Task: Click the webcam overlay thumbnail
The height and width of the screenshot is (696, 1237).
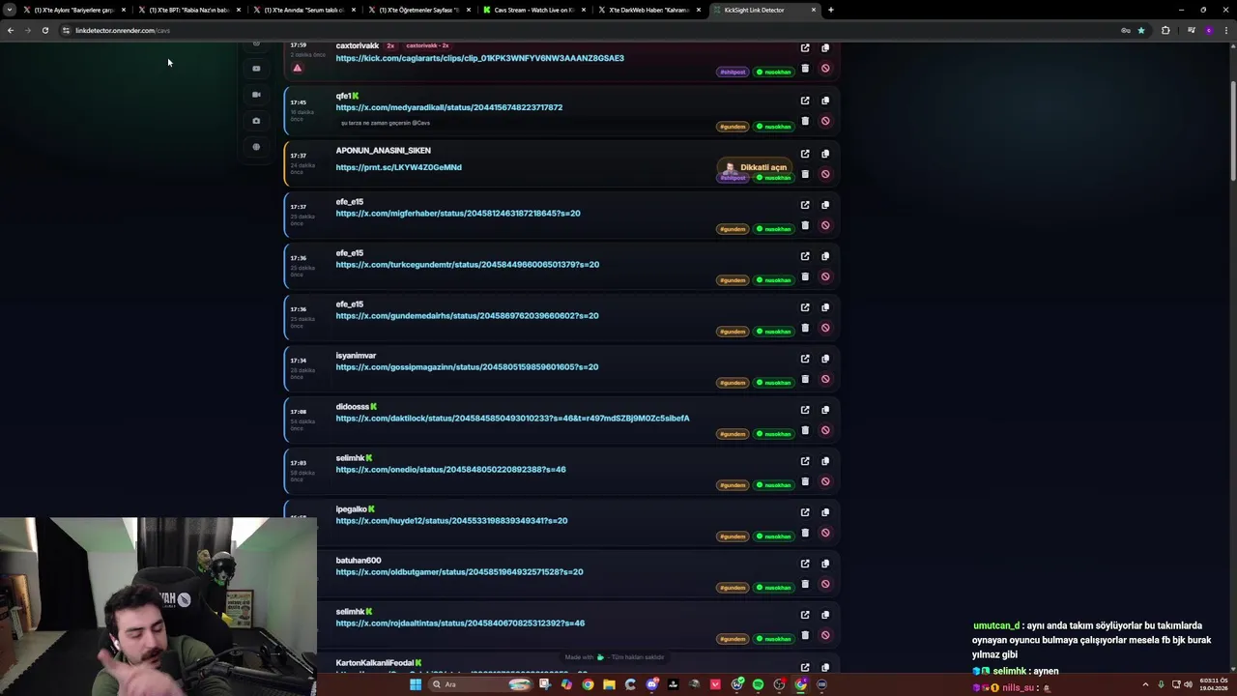Action: 158,607
